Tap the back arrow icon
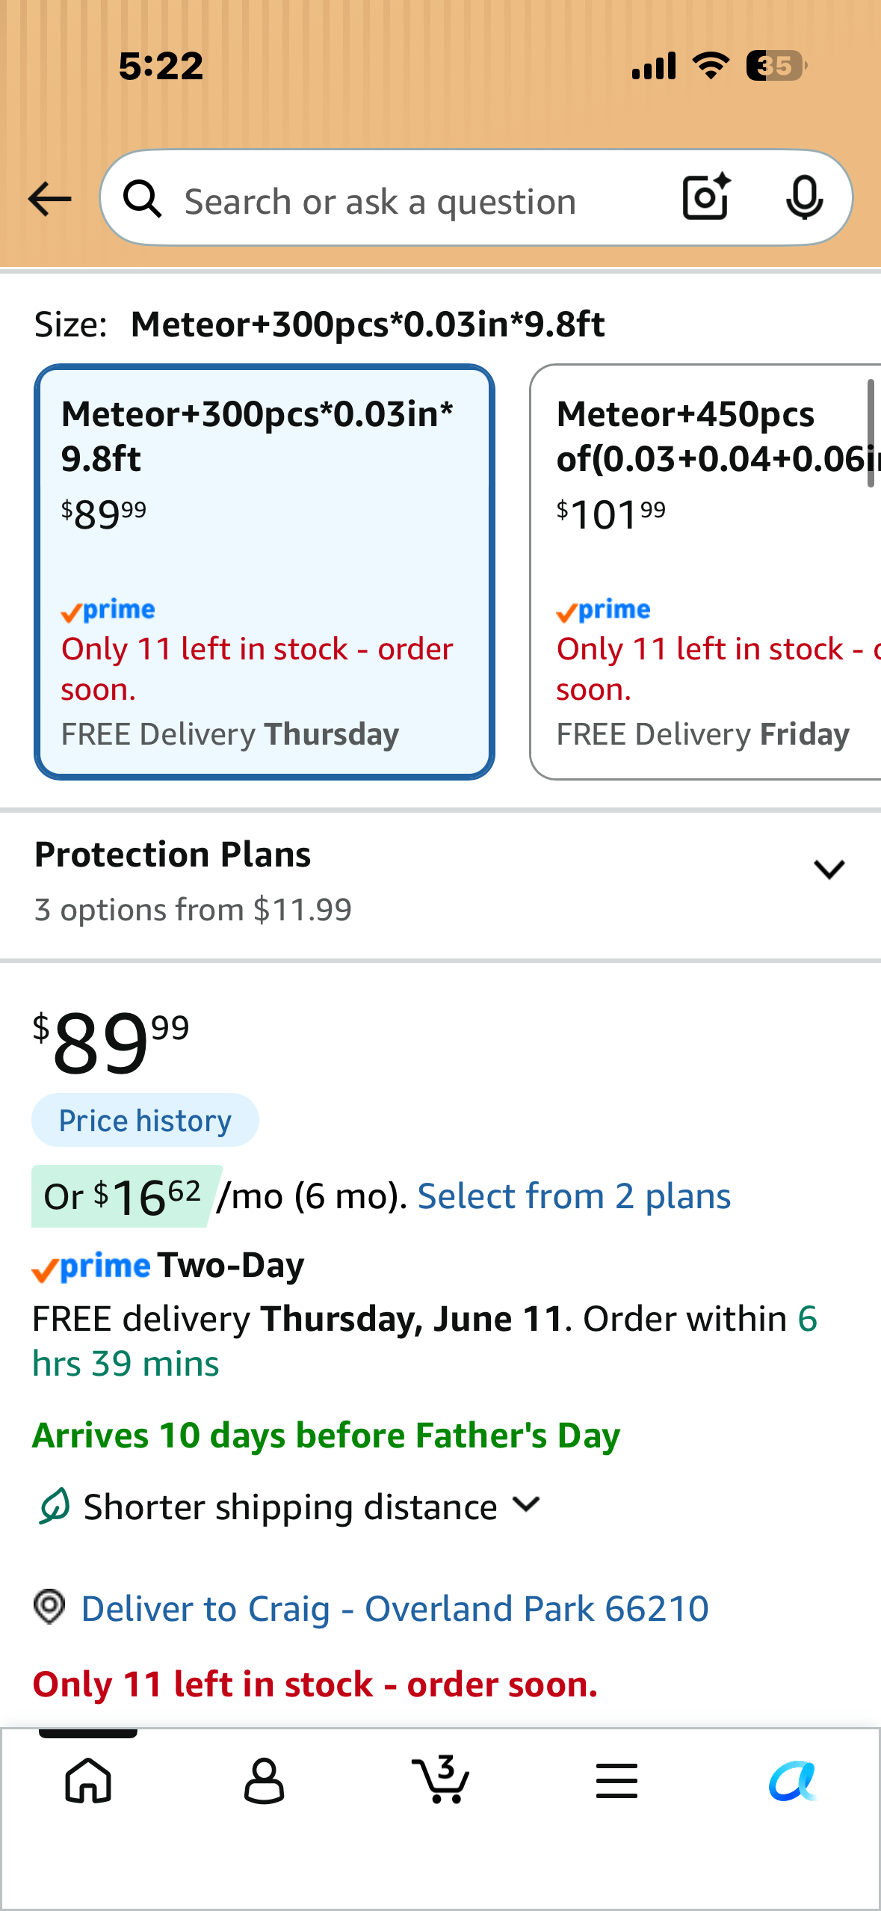The image size is (881, 1911). click(49, 199)
